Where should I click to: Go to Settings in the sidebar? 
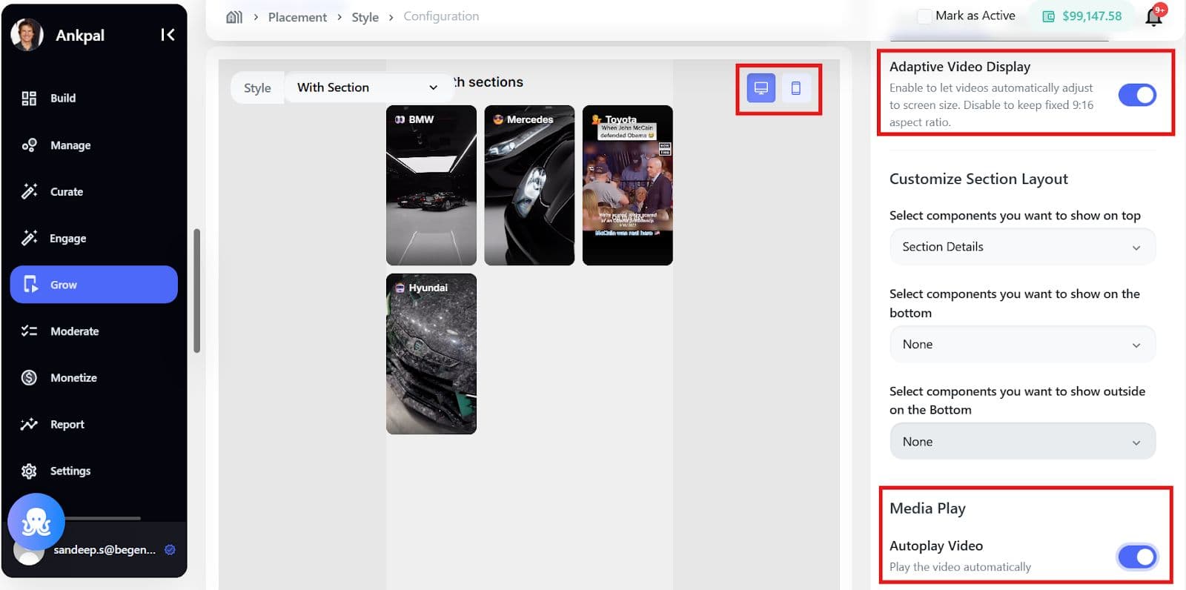(x=70, y=471)
